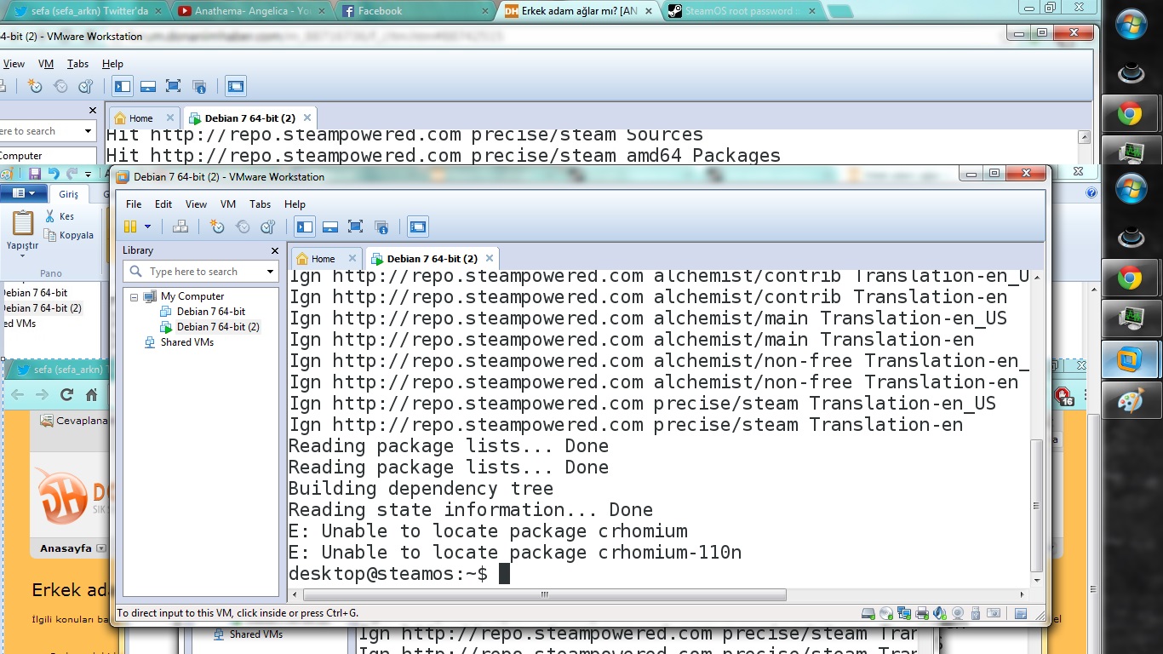Click the network adapter status icon
This screenshot has width=1163, height=654.
[904, 613]
